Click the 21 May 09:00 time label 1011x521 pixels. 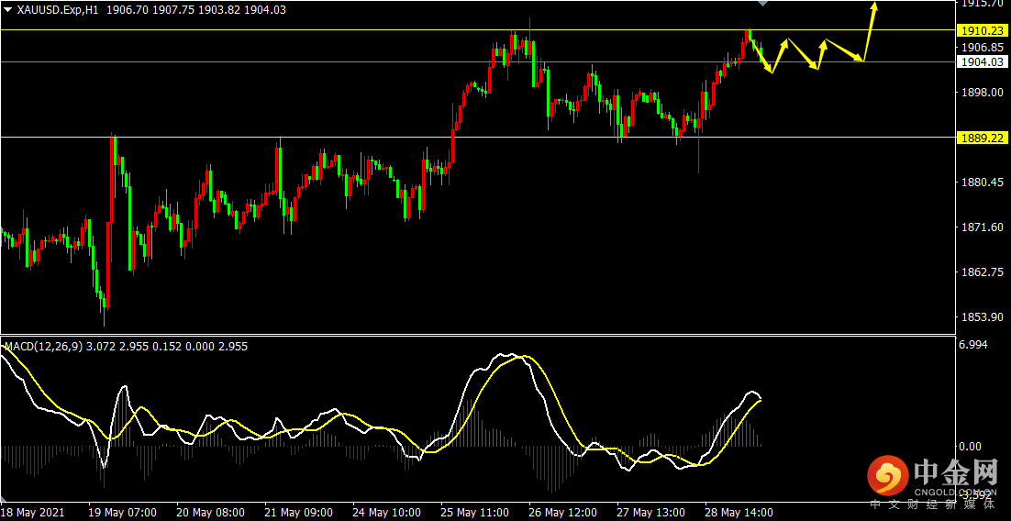coord(298,513)
